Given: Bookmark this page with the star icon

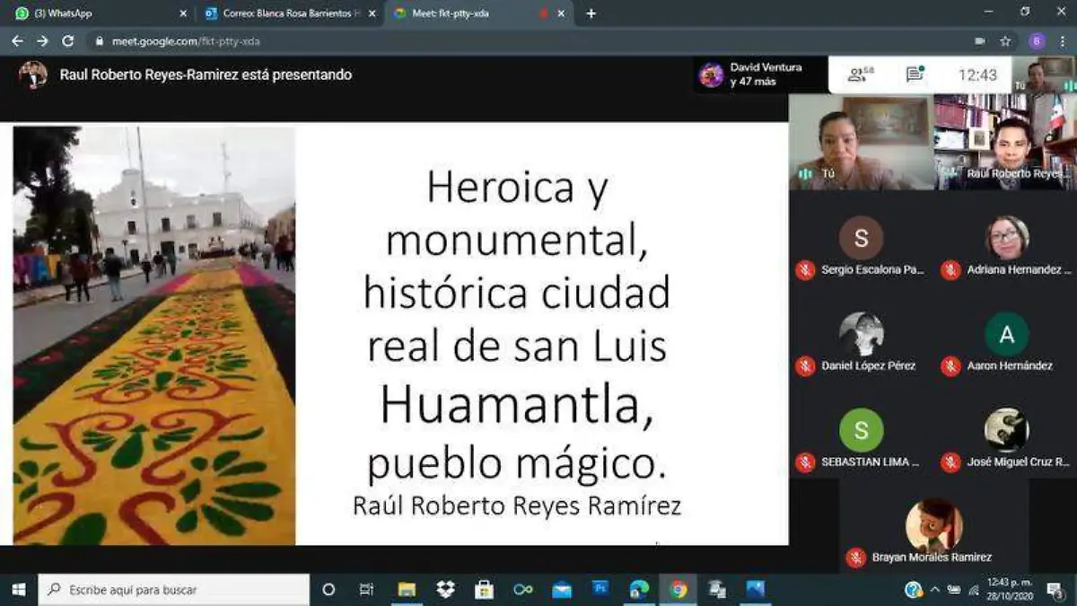Looking at the screenshot, I should (x=1005, y=41).
